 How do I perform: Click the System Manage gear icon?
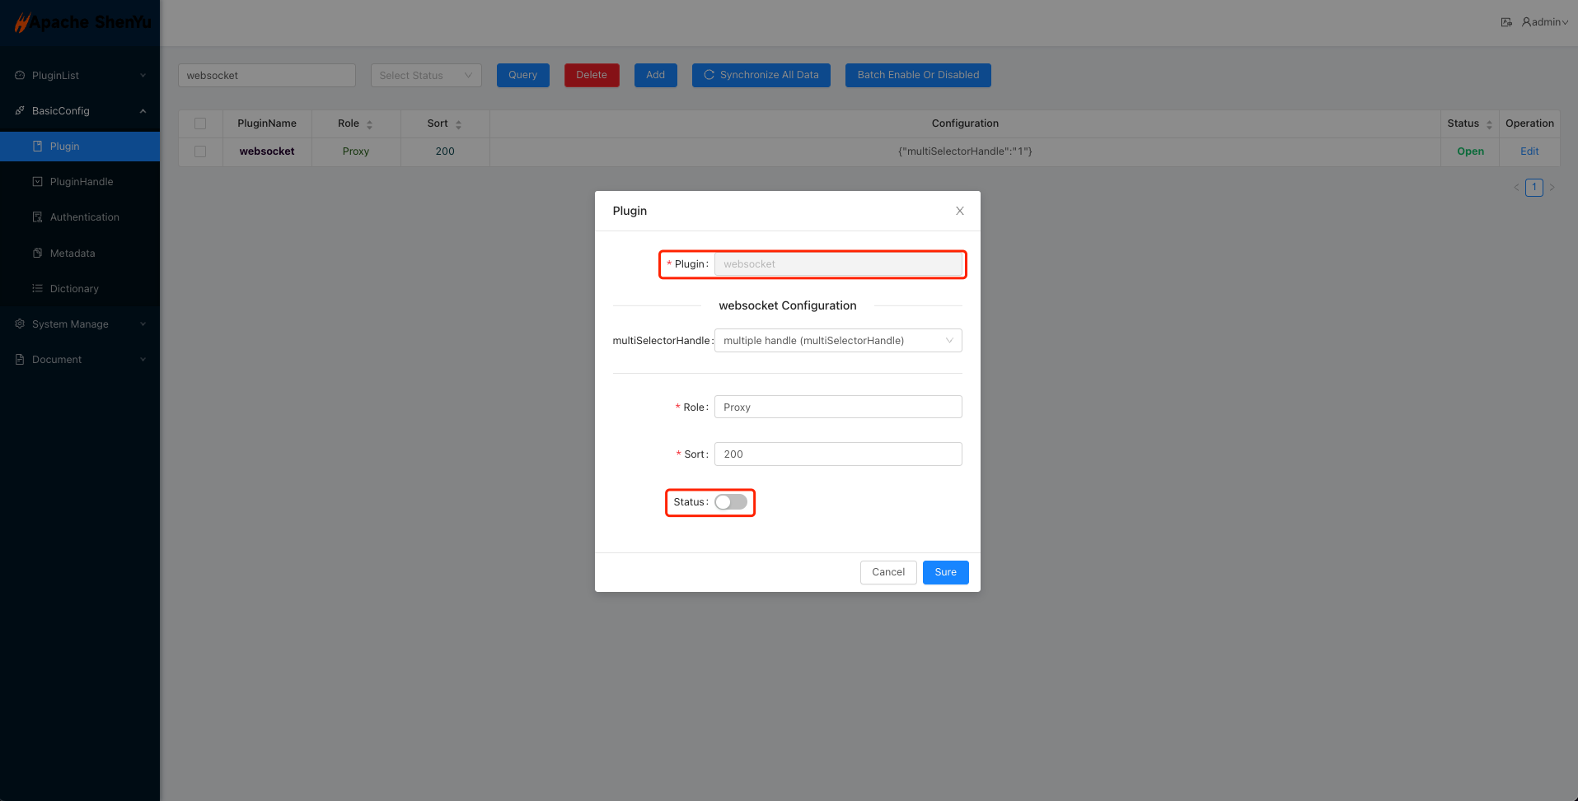click(x=20, y=324)
